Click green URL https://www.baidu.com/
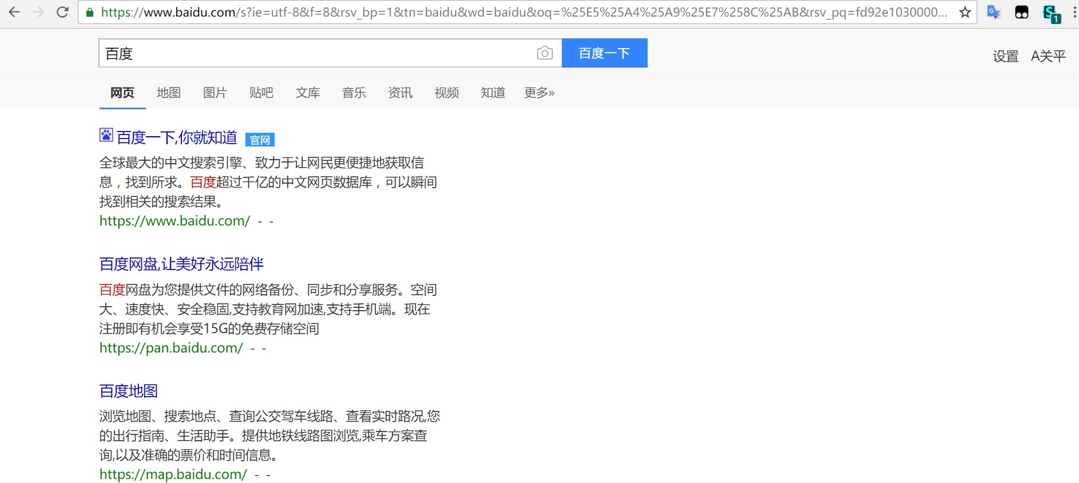 point(174,221)
